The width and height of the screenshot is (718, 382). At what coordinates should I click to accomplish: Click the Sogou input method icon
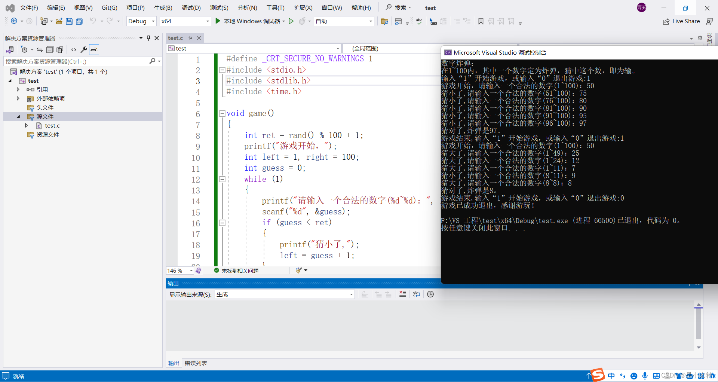(x=598, y=375)
